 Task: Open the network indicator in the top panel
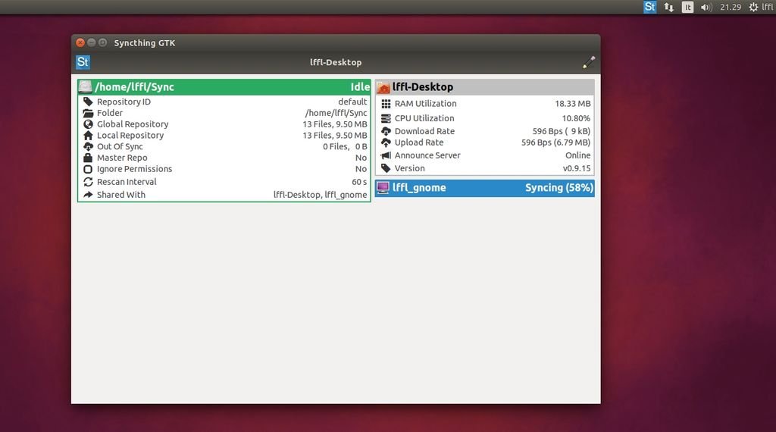click(668, 7)
